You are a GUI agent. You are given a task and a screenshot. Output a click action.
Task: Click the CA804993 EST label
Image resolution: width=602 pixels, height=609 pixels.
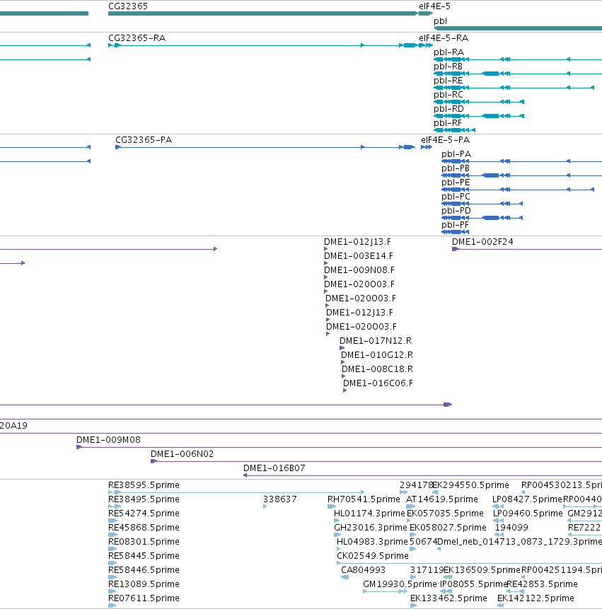[363, 570]
